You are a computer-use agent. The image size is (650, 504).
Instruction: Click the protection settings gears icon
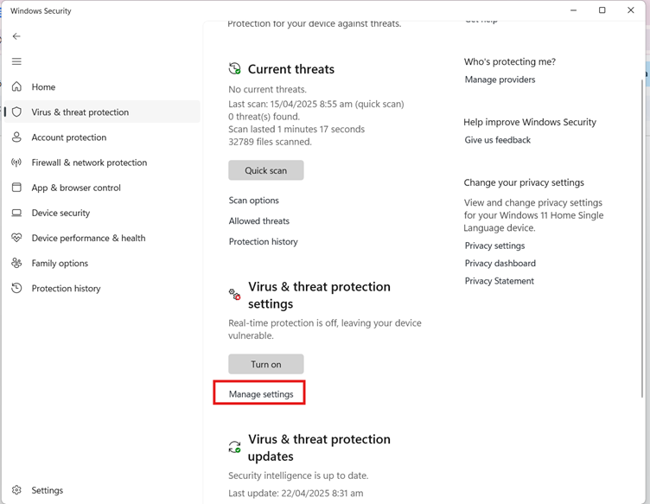(234, 294)
